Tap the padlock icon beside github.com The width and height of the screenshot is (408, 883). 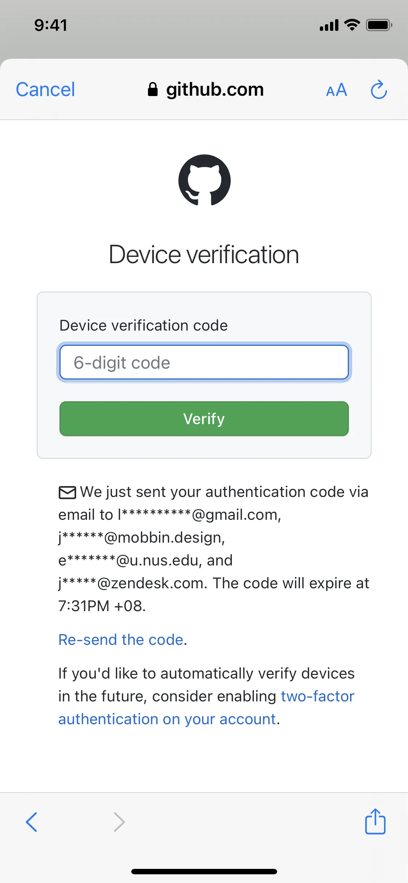point(152,89)
